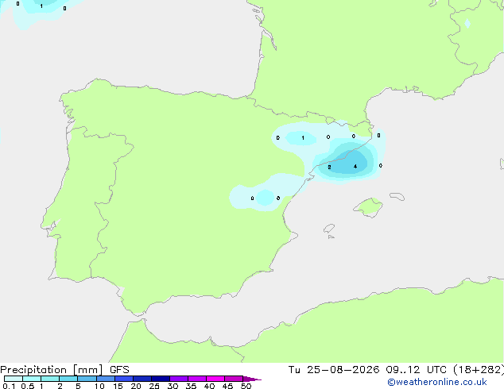Click the '30' legend scale label

[x=173, y=386]
